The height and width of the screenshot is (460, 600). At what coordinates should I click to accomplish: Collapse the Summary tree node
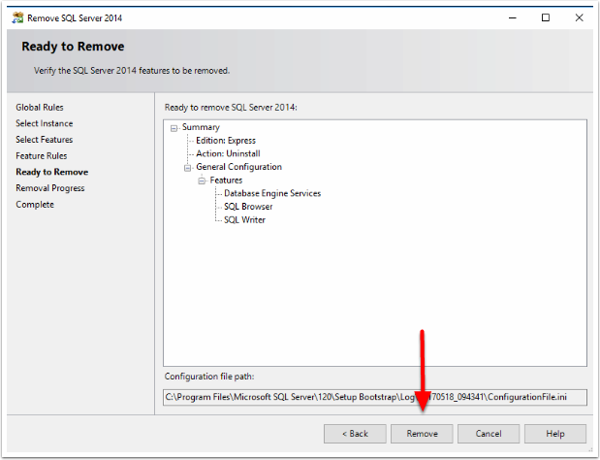pyautogui.click(x=174, y=128)
